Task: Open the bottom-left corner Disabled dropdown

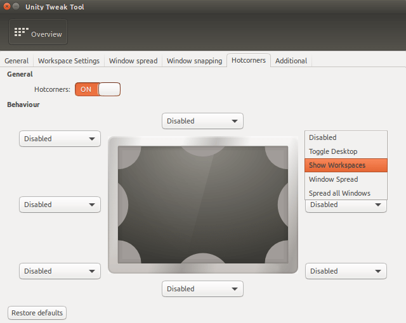Action: click(x=60, y=271)
